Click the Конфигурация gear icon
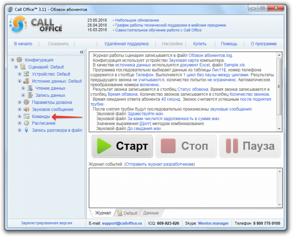 coord(19,60)
